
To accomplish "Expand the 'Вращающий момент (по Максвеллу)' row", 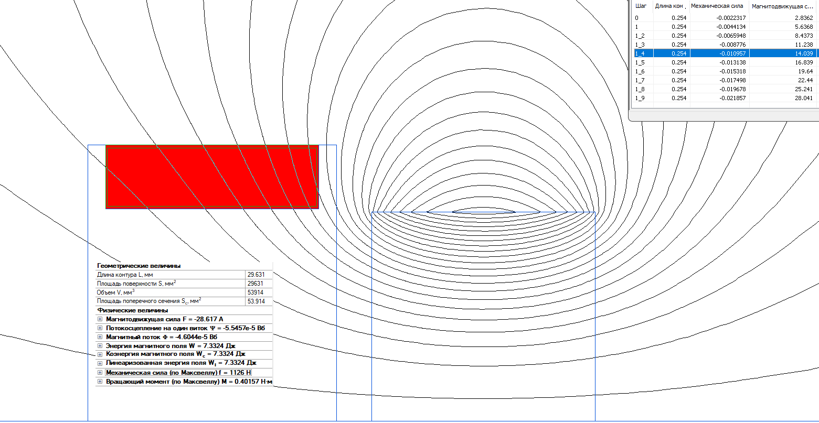I will pyautogui.click(x=100, y=382).
